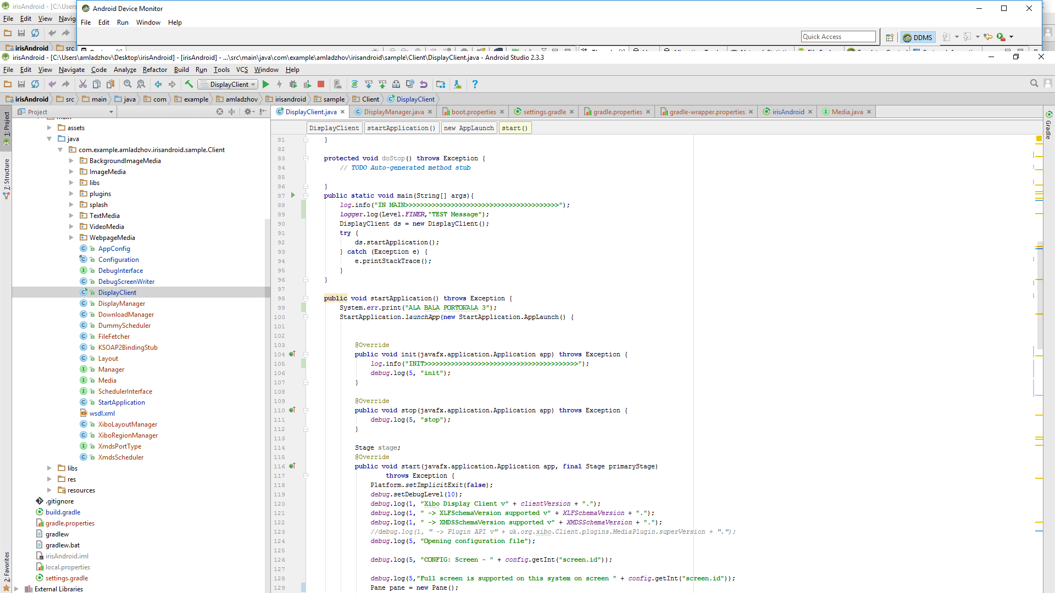Click the Quick Access input field
The image size is (1055, 593).
837,37
